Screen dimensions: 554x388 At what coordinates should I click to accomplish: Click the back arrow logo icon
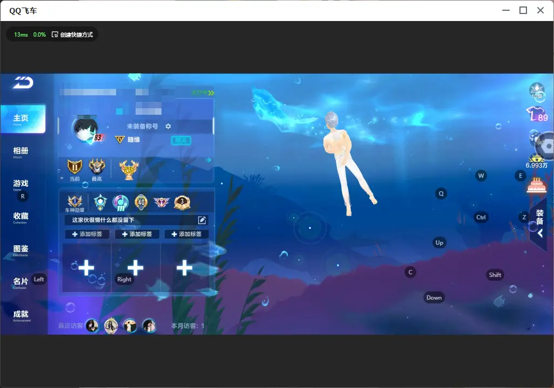23,82
